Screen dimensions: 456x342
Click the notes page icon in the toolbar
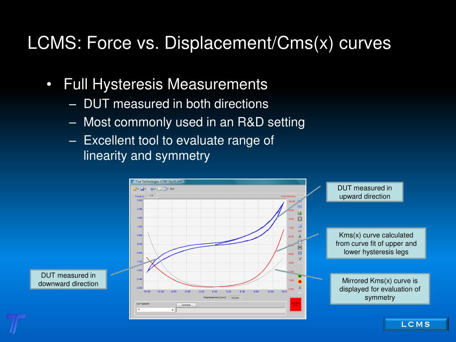coord(159,189)
